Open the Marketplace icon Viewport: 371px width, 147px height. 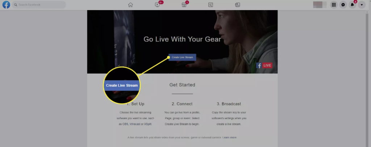[184, 5]
